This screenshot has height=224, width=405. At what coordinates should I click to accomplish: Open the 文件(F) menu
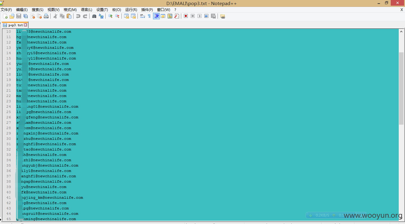6,10
